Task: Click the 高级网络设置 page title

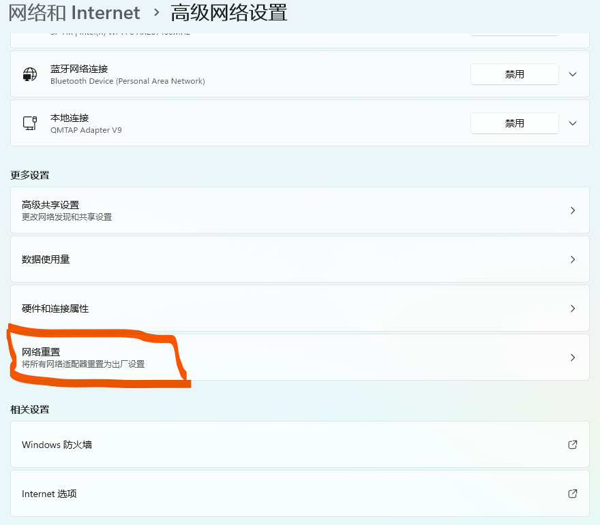Action: pos(228,12)
